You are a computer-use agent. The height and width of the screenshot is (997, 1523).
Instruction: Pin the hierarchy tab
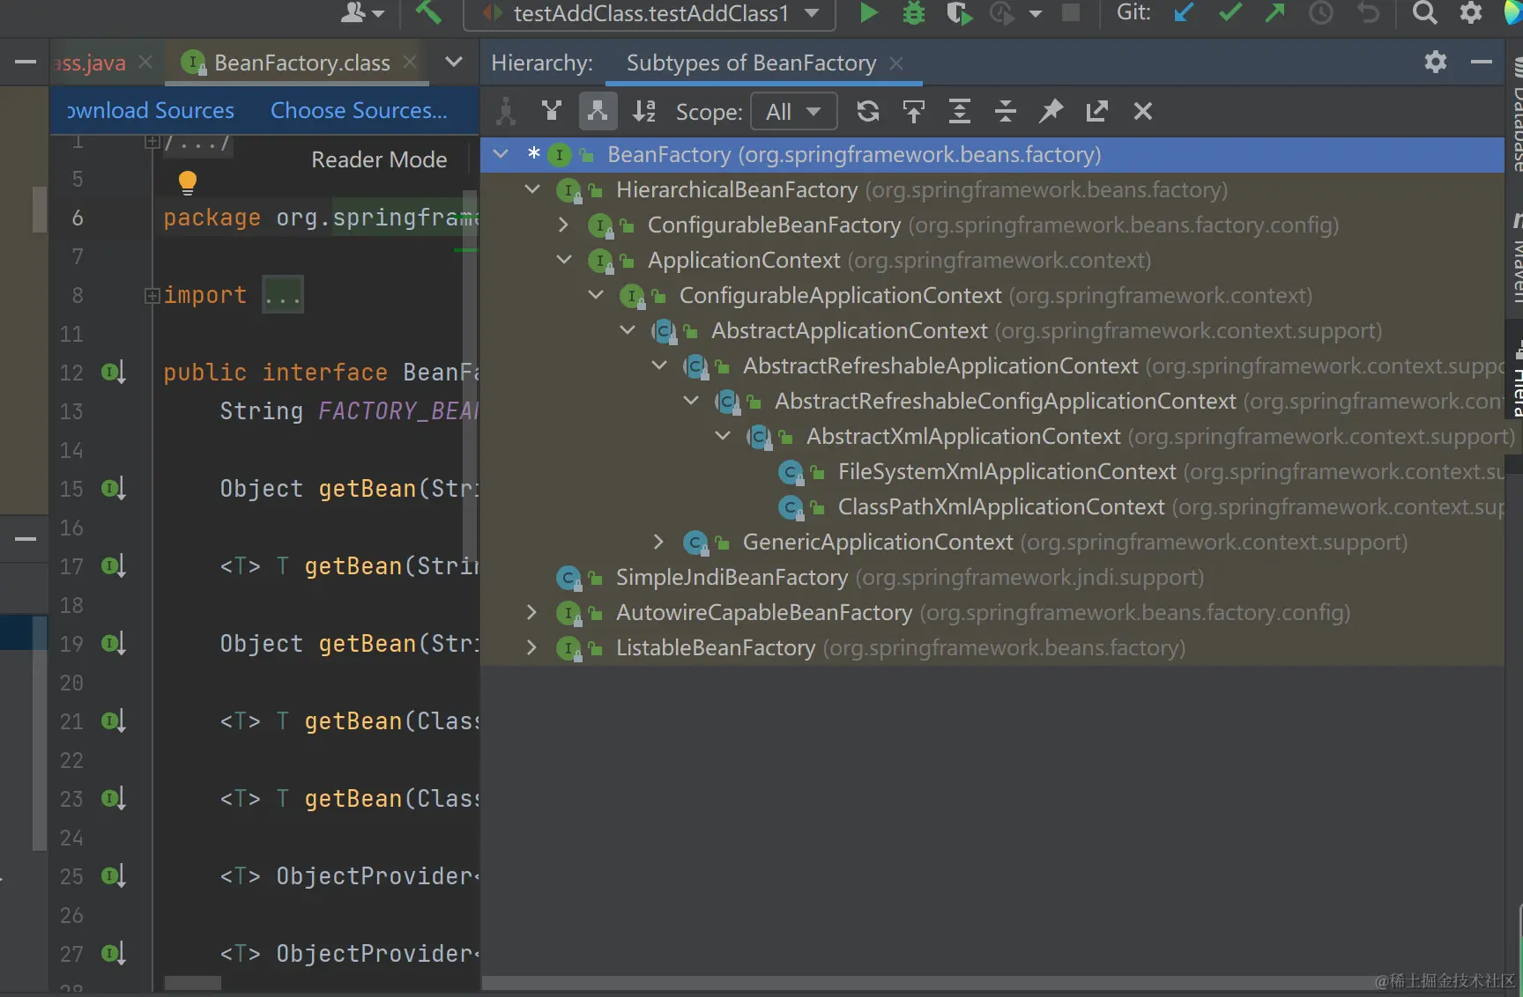tap(1051, 111)
